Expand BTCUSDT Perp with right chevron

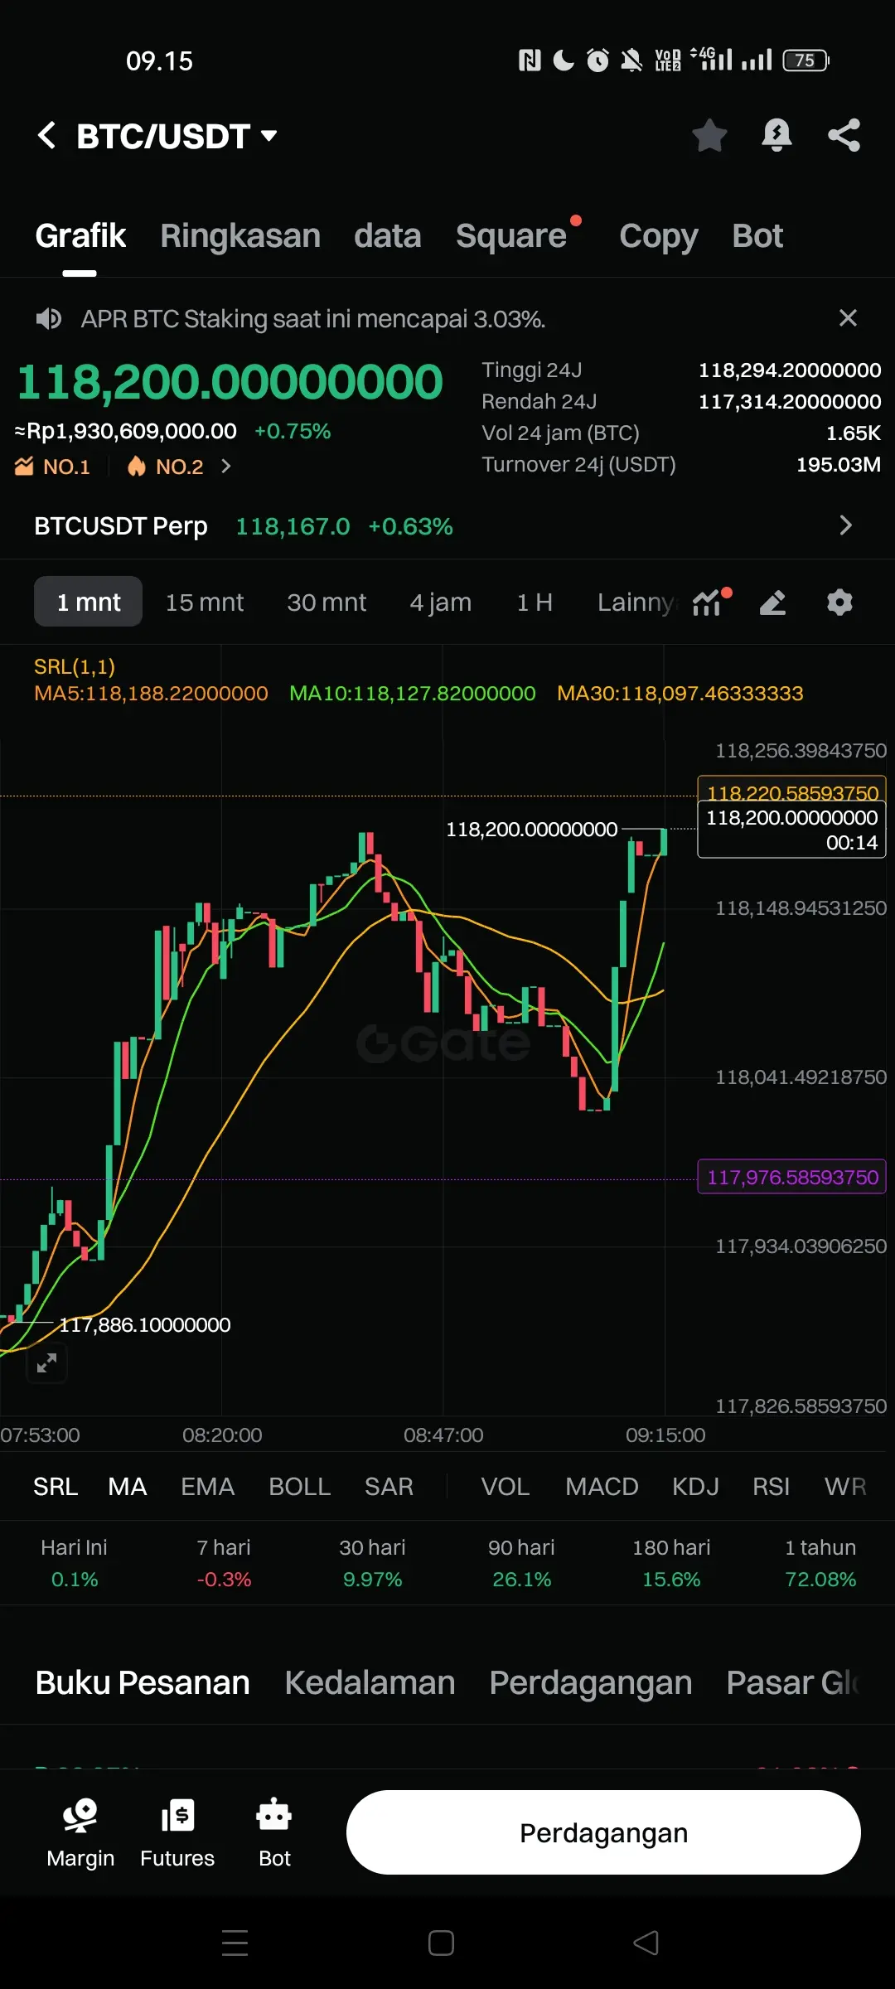[x=845, y=525]
